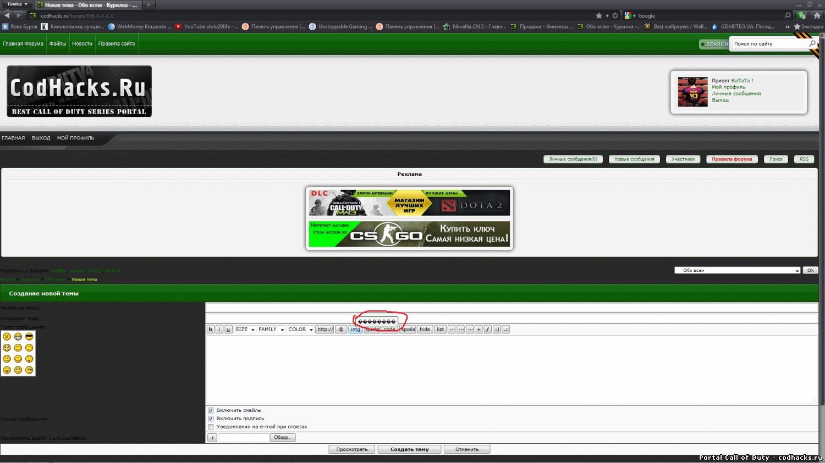The image size is (825, 463).
Task: Add another attachment with plus button
Action: 212,438
